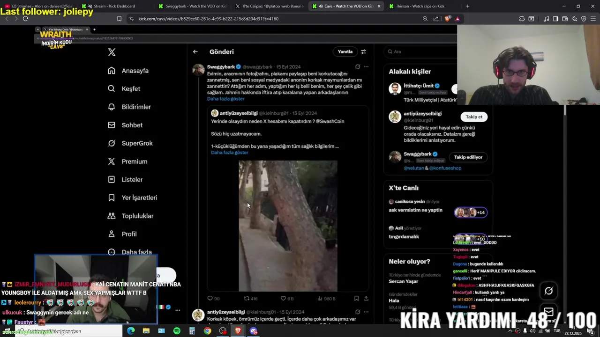Open Swaggybark profile avatar on post
The image size is (600, 337).
click(x=198, y=70)
